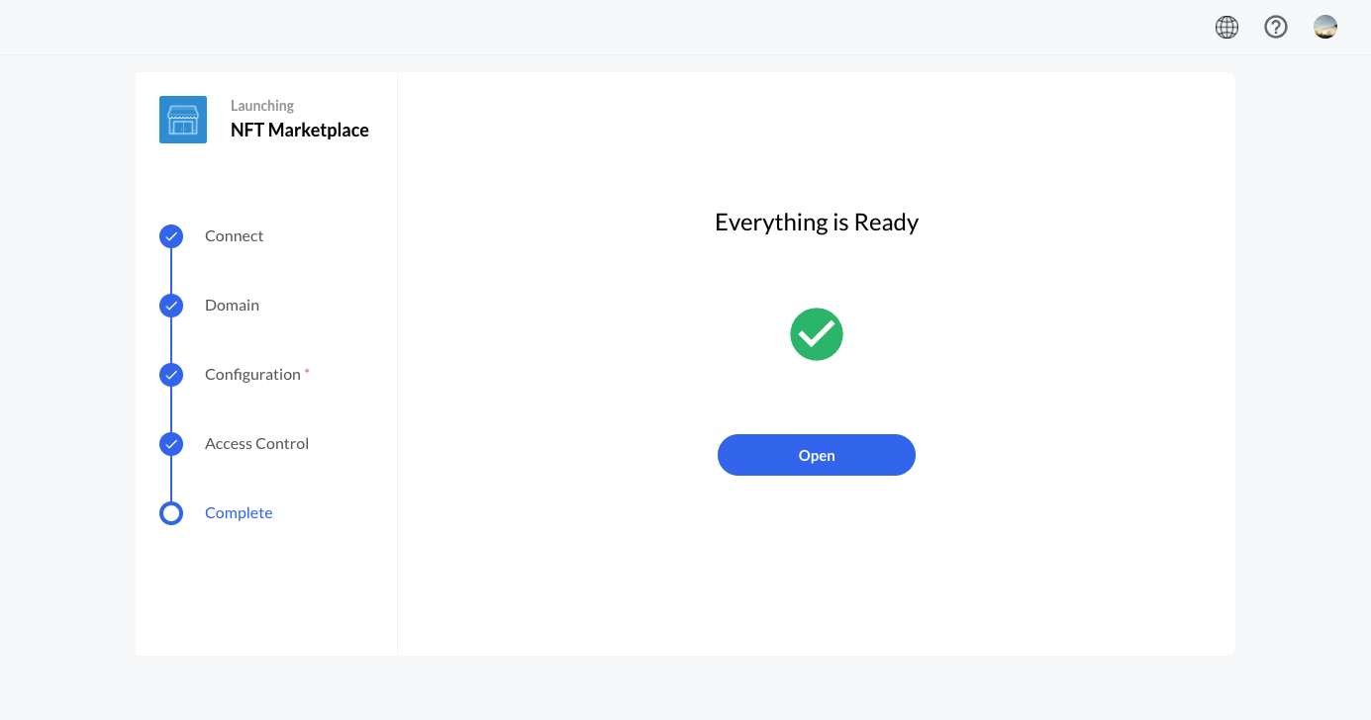Open help via the question mark icon

1276,28
